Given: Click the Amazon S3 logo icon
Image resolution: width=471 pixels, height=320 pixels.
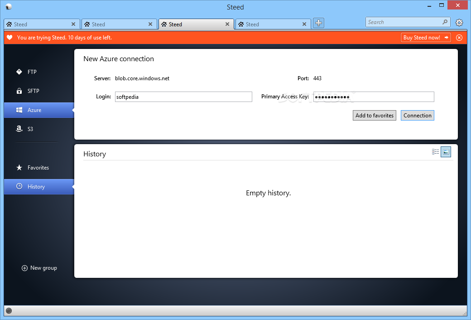Looking at the screenshot, I should [19, 129].
